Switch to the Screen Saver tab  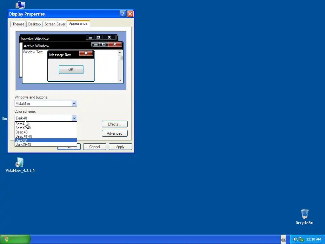point(55,24)
